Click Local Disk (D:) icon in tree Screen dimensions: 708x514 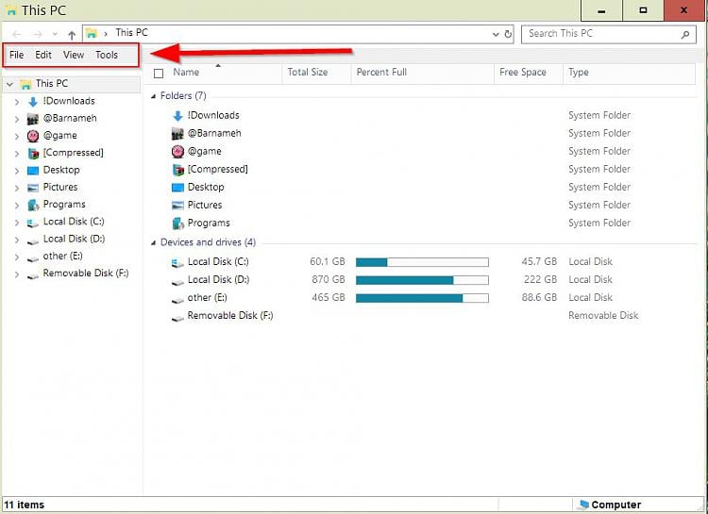point(33,241)
